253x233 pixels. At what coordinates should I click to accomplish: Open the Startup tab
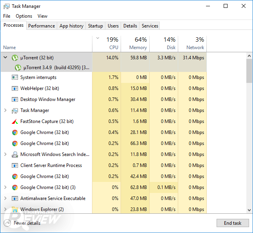tap(95, 26)
